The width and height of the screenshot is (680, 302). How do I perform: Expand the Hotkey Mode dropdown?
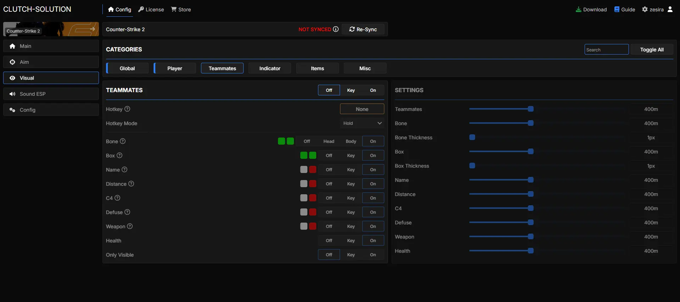pos(362,123)
